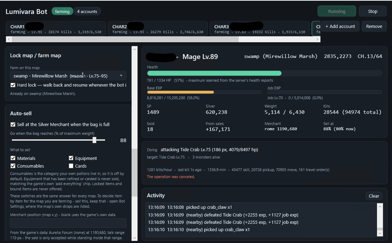Click the SP value 1489
The image size is (392, 243).
153,112
